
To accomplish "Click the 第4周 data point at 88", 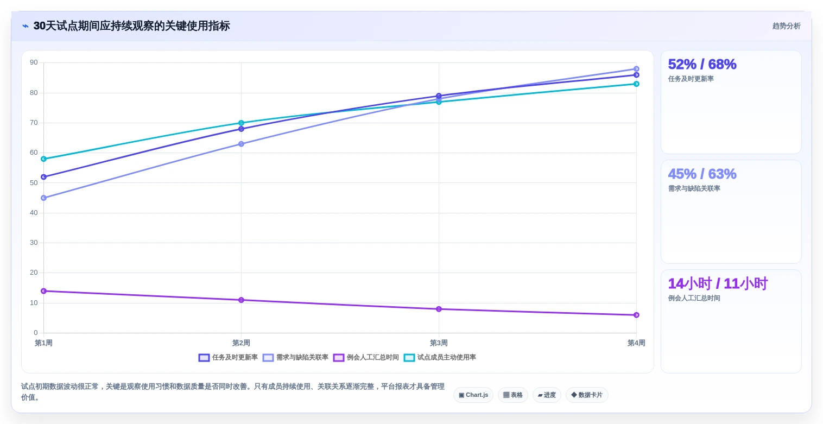I will [636, 69].
